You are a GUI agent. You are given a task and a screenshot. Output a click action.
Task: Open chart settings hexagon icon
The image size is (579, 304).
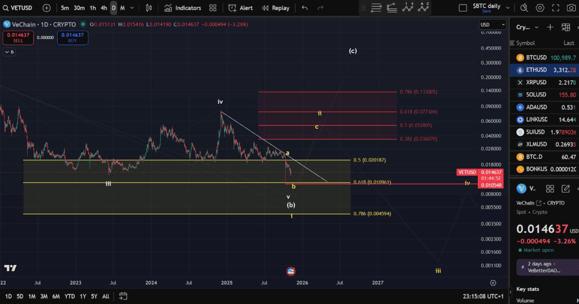pos(540,8)
